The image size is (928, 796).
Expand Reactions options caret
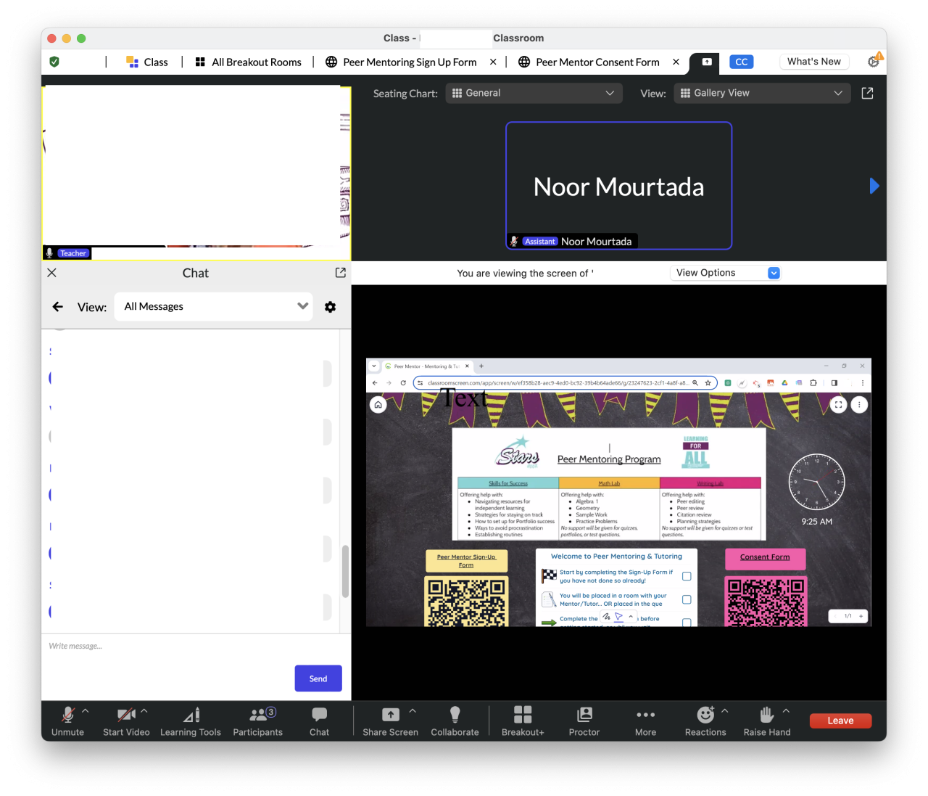[725, 711]
